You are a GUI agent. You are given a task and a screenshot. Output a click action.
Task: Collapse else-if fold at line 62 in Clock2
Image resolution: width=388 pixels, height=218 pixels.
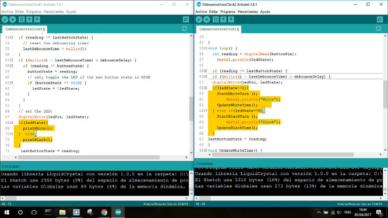coord(205,111)
